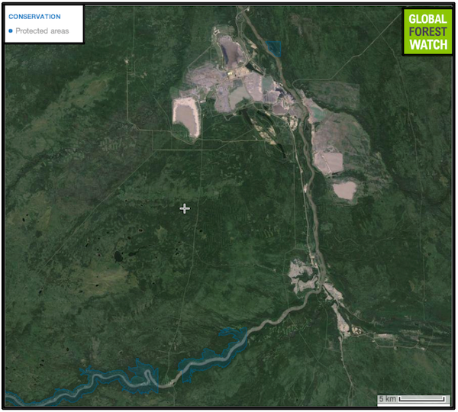
Task: Click the cleared site at the river bend
Action: [303, 275]
